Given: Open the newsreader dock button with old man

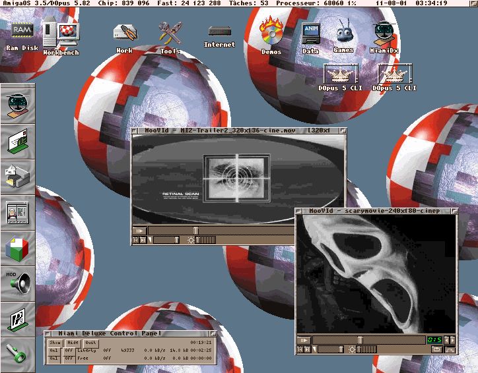Looking at the screenshot, I should [18, 212].
